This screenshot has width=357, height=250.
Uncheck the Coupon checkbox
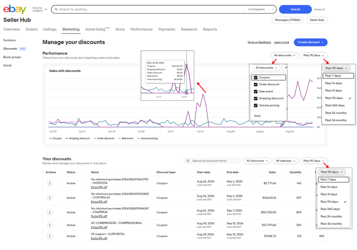tap(256, 78)
